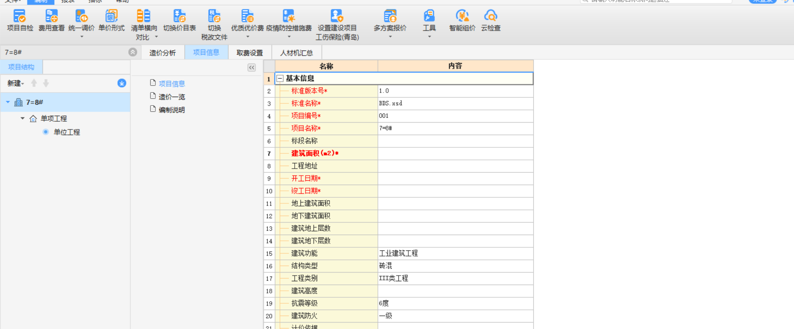
Task: Select the project number cell 001
Action: pos(455,116)
